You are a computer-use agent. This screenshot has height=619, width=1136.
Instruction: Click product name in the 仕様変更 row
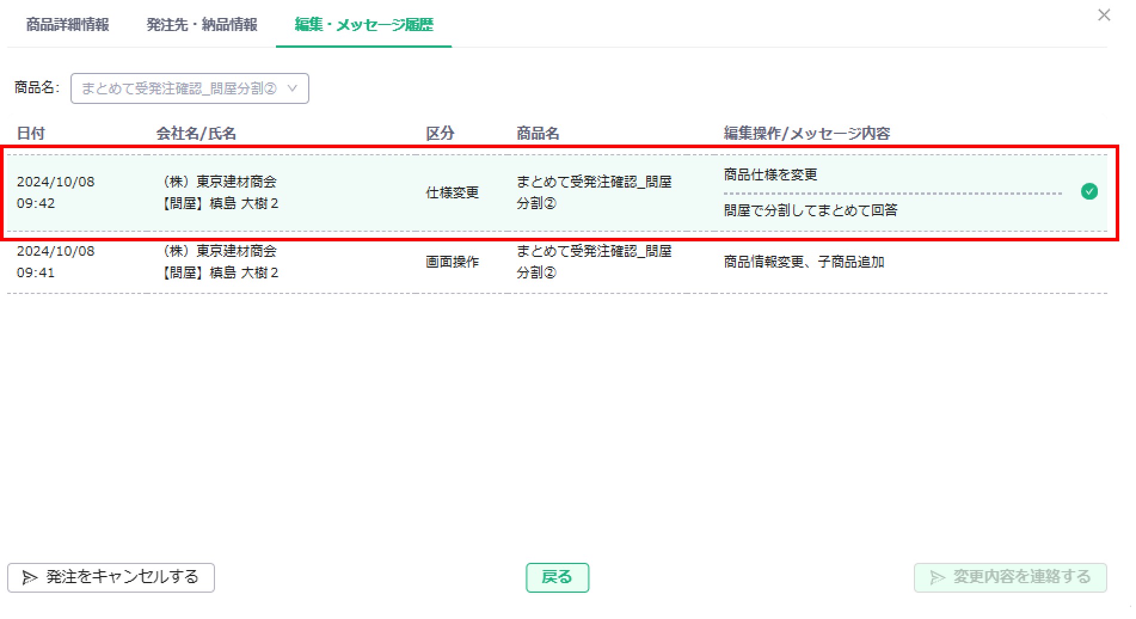pos(594,192)
